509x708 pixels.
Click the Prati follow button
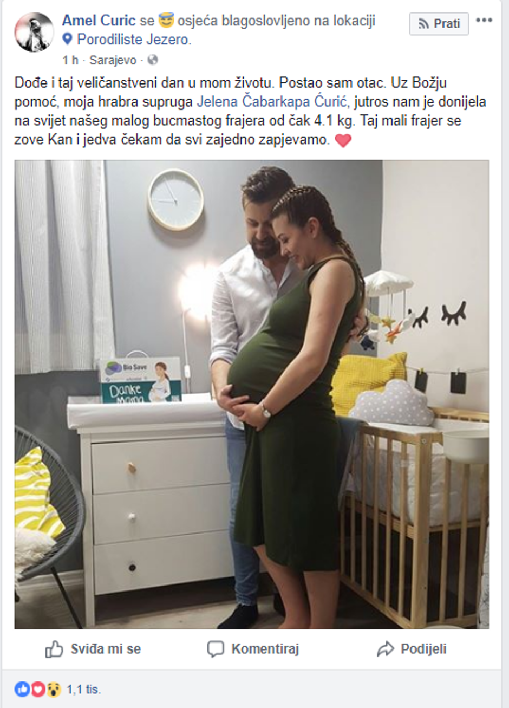tap(439, 24)
